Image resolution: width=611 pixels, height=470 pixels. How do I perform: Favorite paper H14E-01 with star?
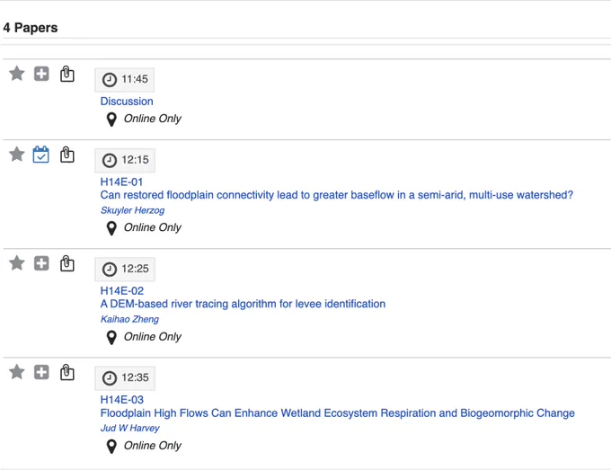(x=17, y=154)
